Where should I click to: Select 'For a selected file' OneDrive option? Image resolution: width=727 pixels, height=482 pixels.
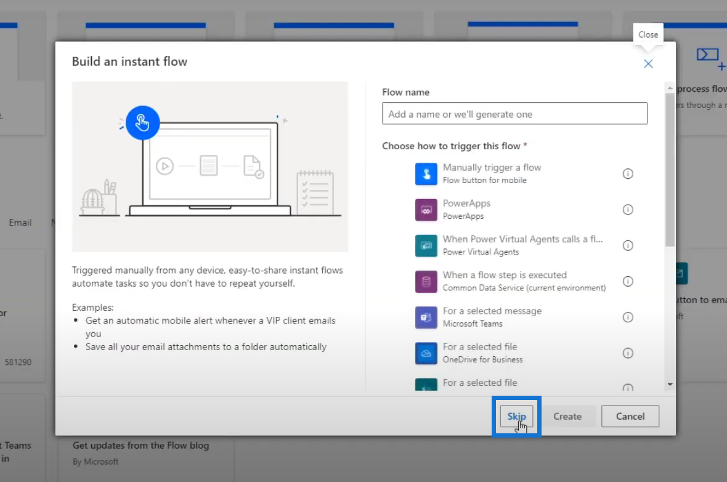click(480, 346)
